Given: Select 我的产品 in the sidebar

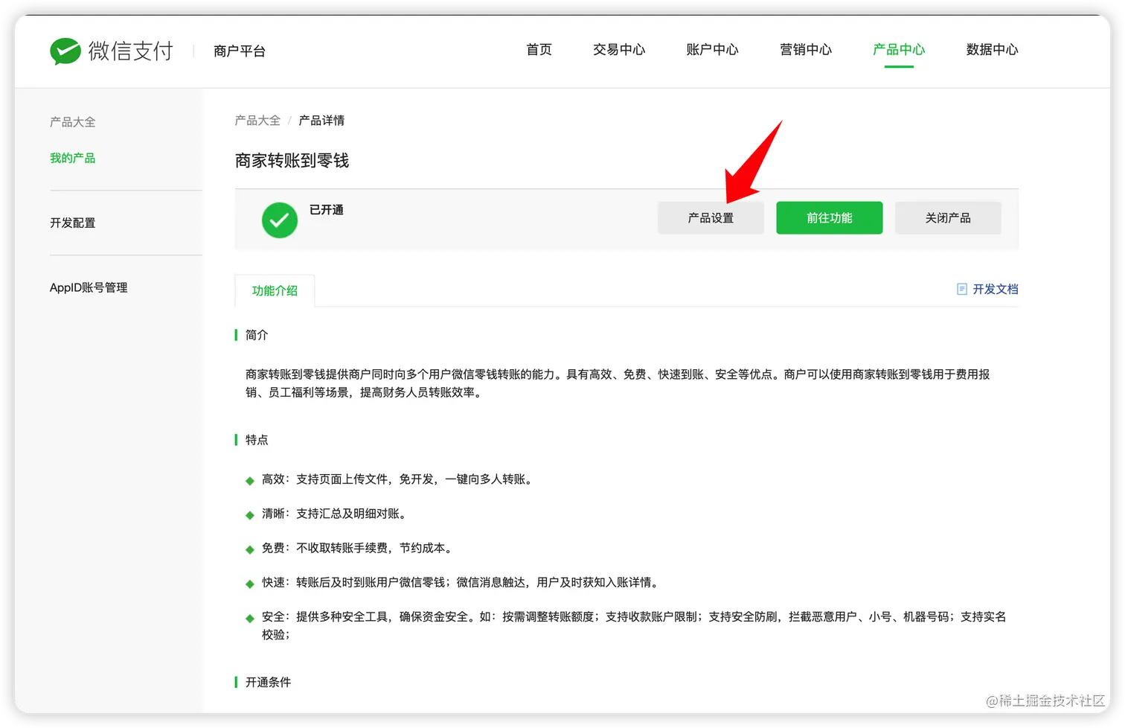Looking at the screenshot, I should click(x=73, y=158).
